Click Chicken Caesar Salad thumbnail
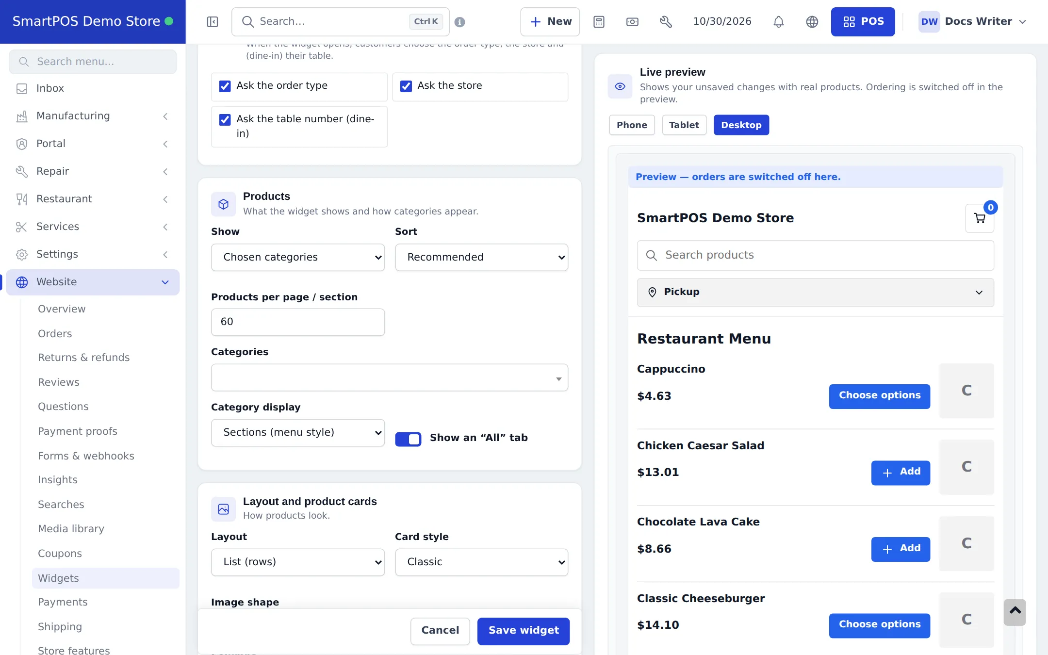1048x655 pixels. pos(966,467)
